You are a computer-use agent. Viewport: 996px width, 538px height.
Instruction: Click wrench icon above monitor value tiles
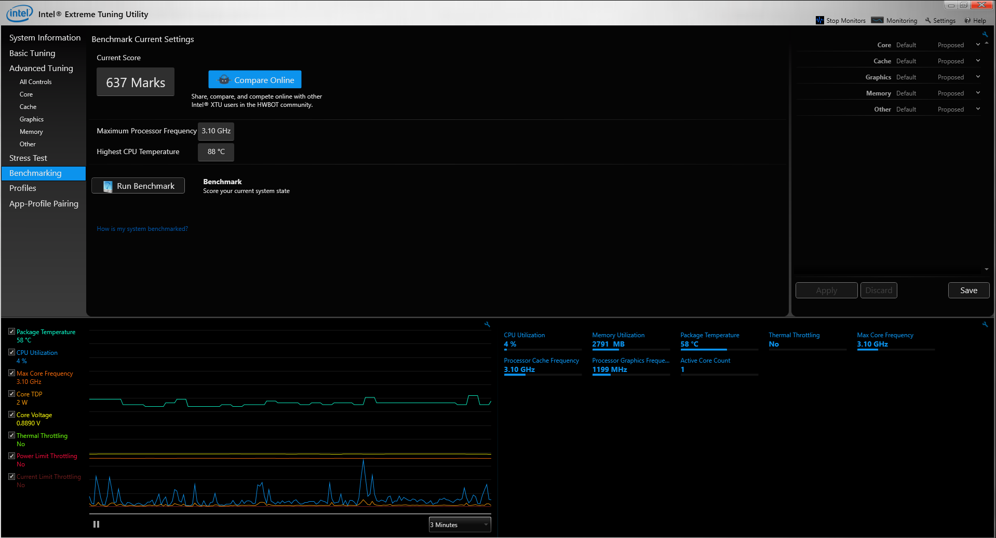[985, 324]
